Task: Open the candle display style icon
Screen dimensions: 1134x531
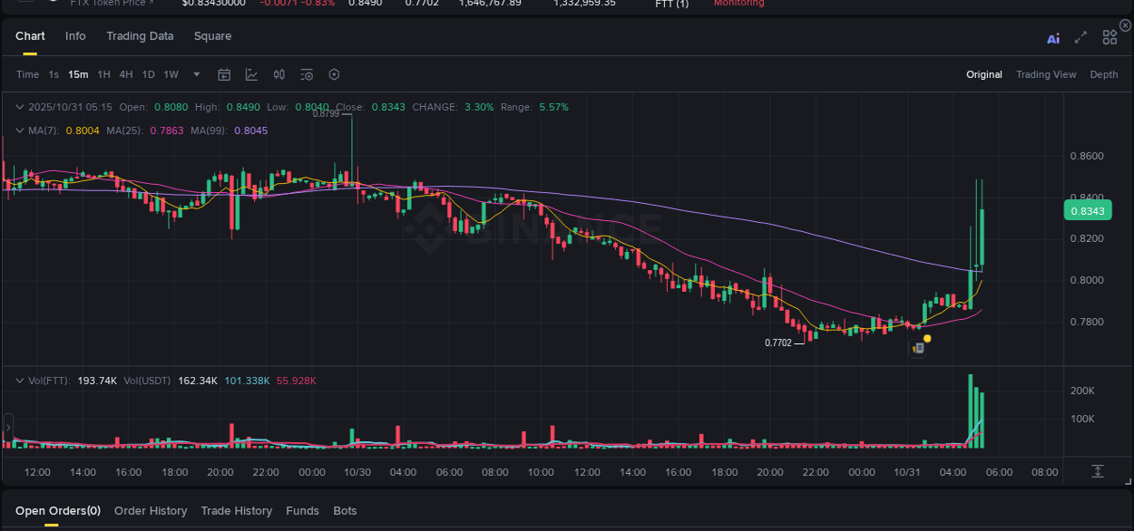Action: (279, 74)
